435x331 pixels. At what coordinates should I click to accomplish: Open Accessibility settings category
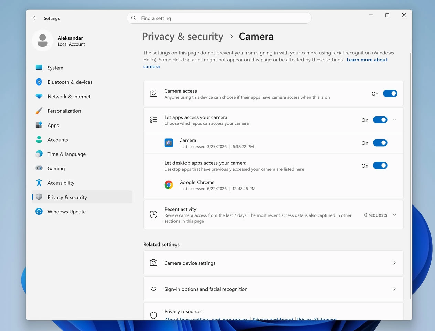[82, 183]
